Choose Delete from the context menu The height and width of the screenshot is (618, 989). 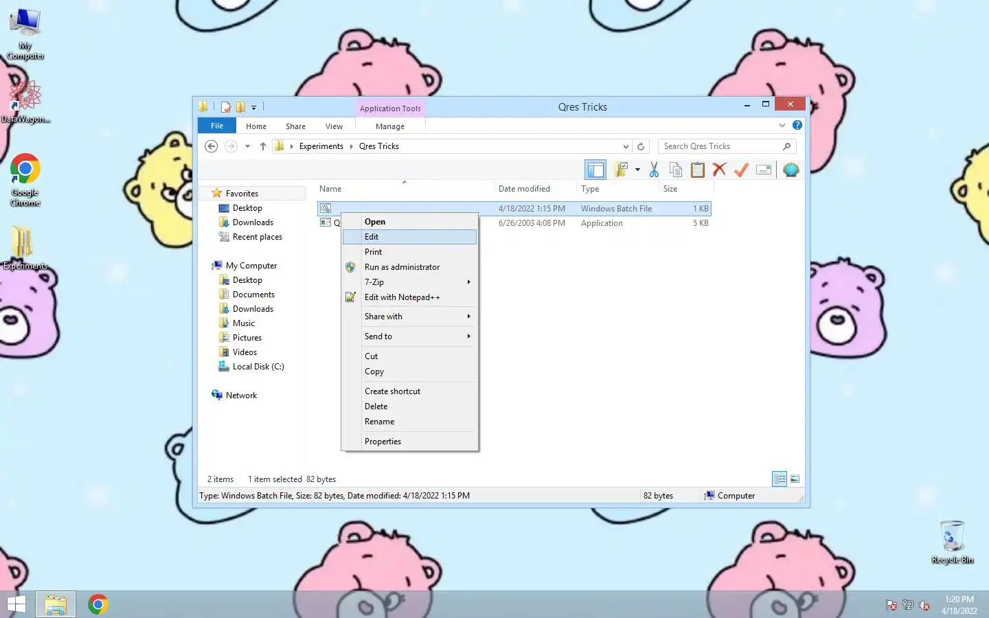pos(410,407)
